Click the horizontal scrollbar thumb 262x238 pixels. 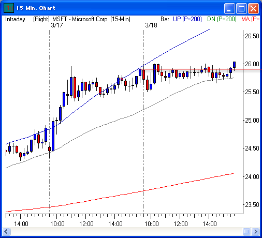click(x=246, y=231)
